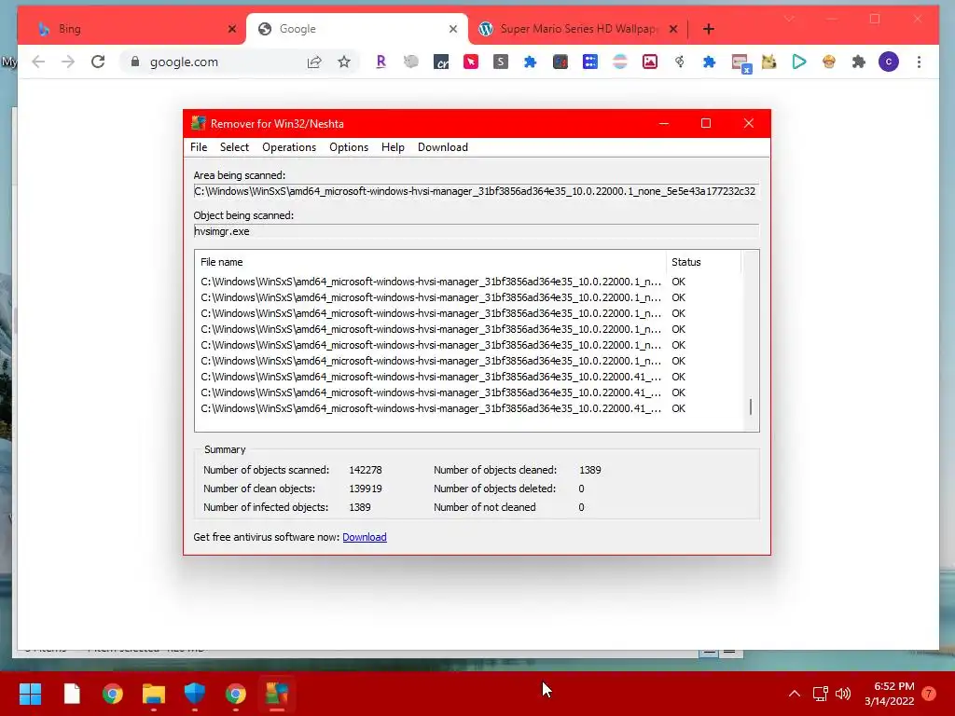Viewport: 955px width, 716px height.
Task: Click the Status column header
Action: coord(703,262)
